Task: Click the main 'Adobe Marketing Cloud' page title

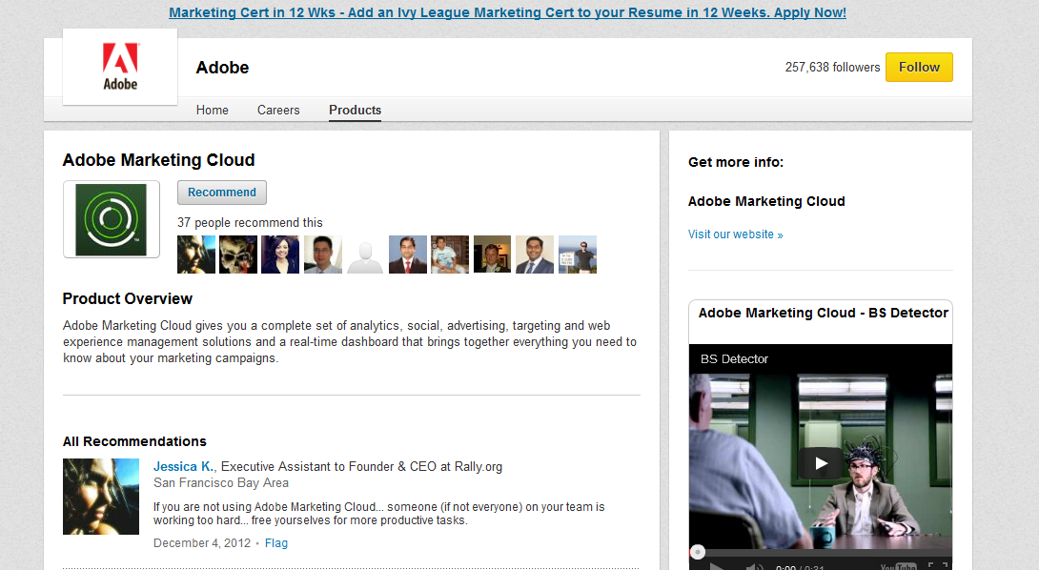Action: [x=159, y=160]
